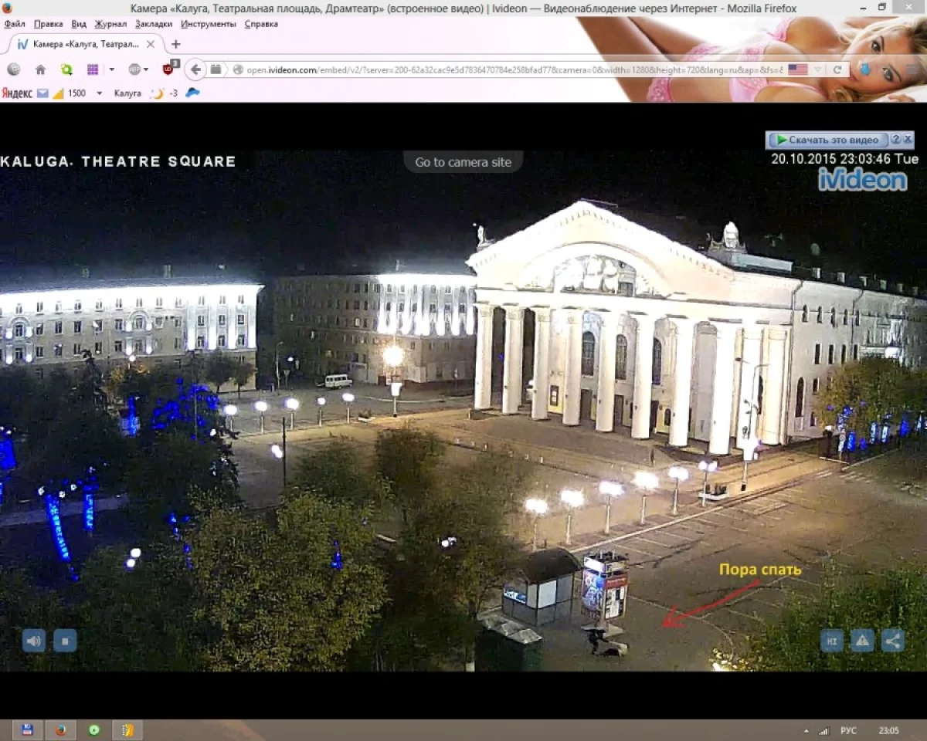Click the Firefox icon in the taskbar
Image resolution: width=927 pixels, height=741 pixels.
(x=61, y=729)
